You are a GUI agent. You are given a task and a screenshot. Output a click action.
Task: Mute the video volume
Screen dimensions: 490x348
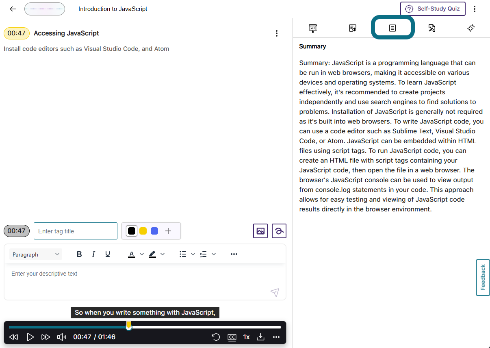pos(61,337)
